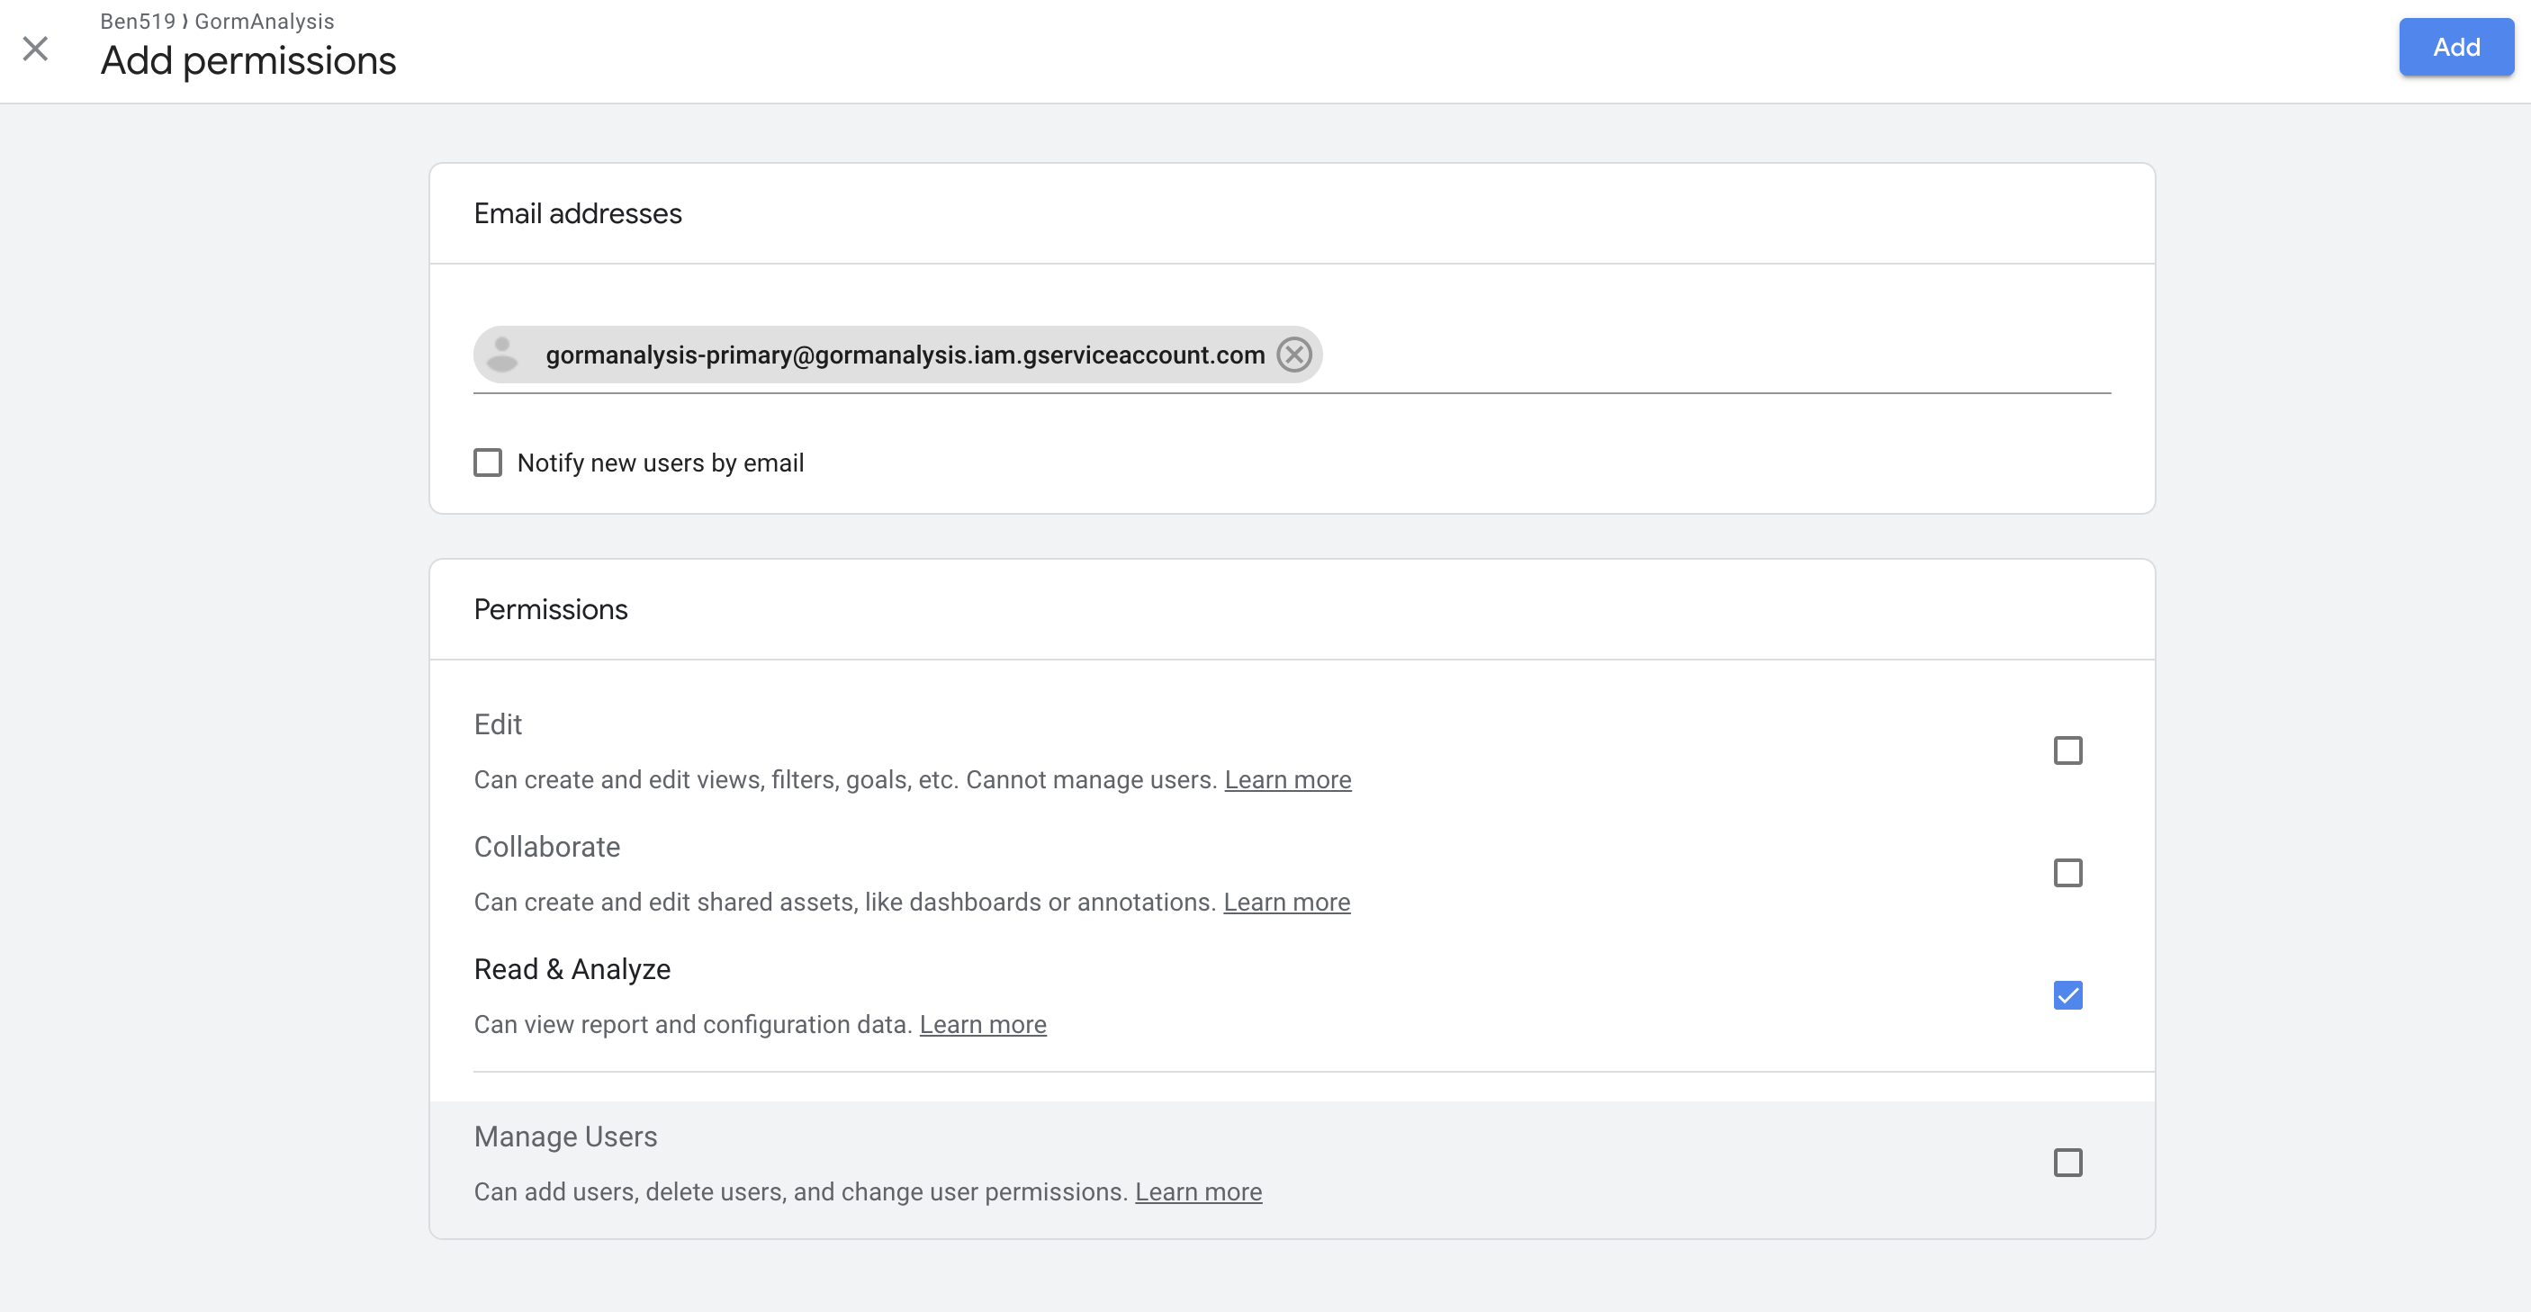Click the Read & Analyze permission title
2531x1312 pixels.
click(x=572, y=969)
